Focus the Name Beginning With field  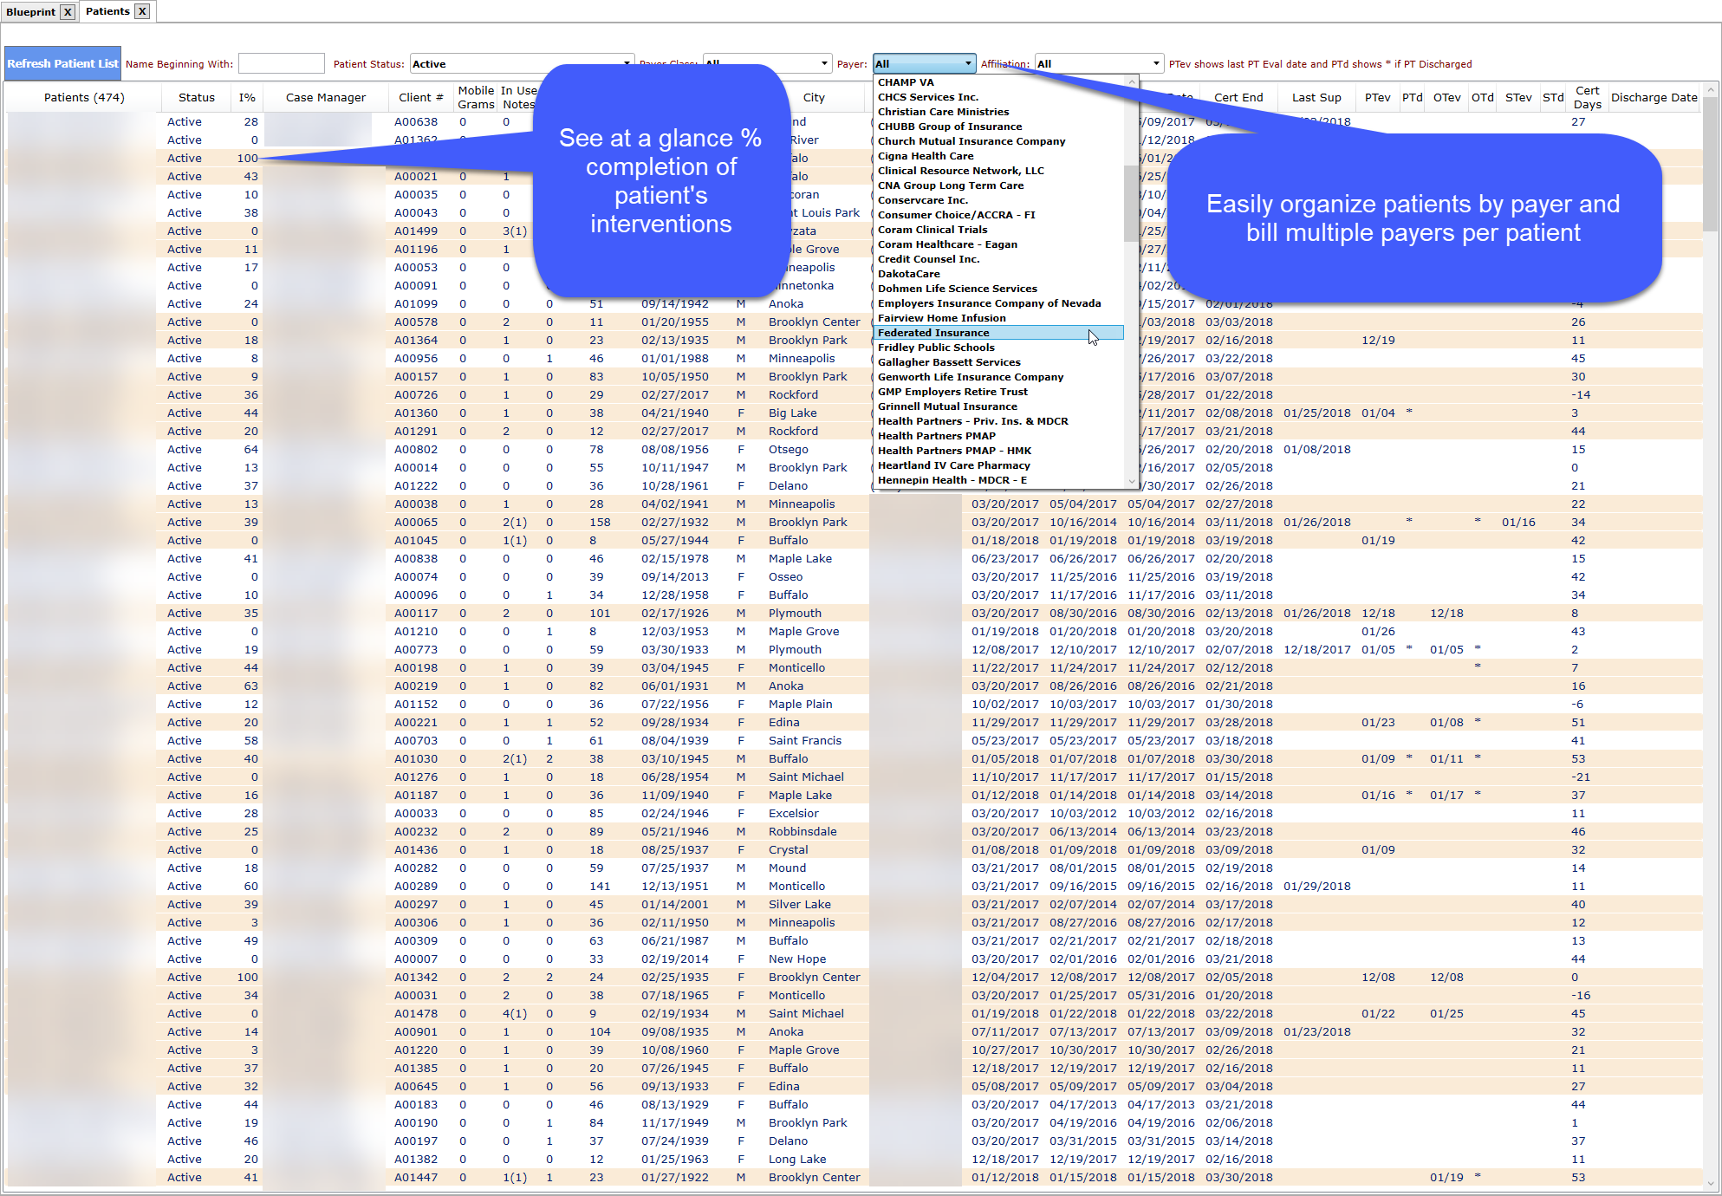[281, 64]
